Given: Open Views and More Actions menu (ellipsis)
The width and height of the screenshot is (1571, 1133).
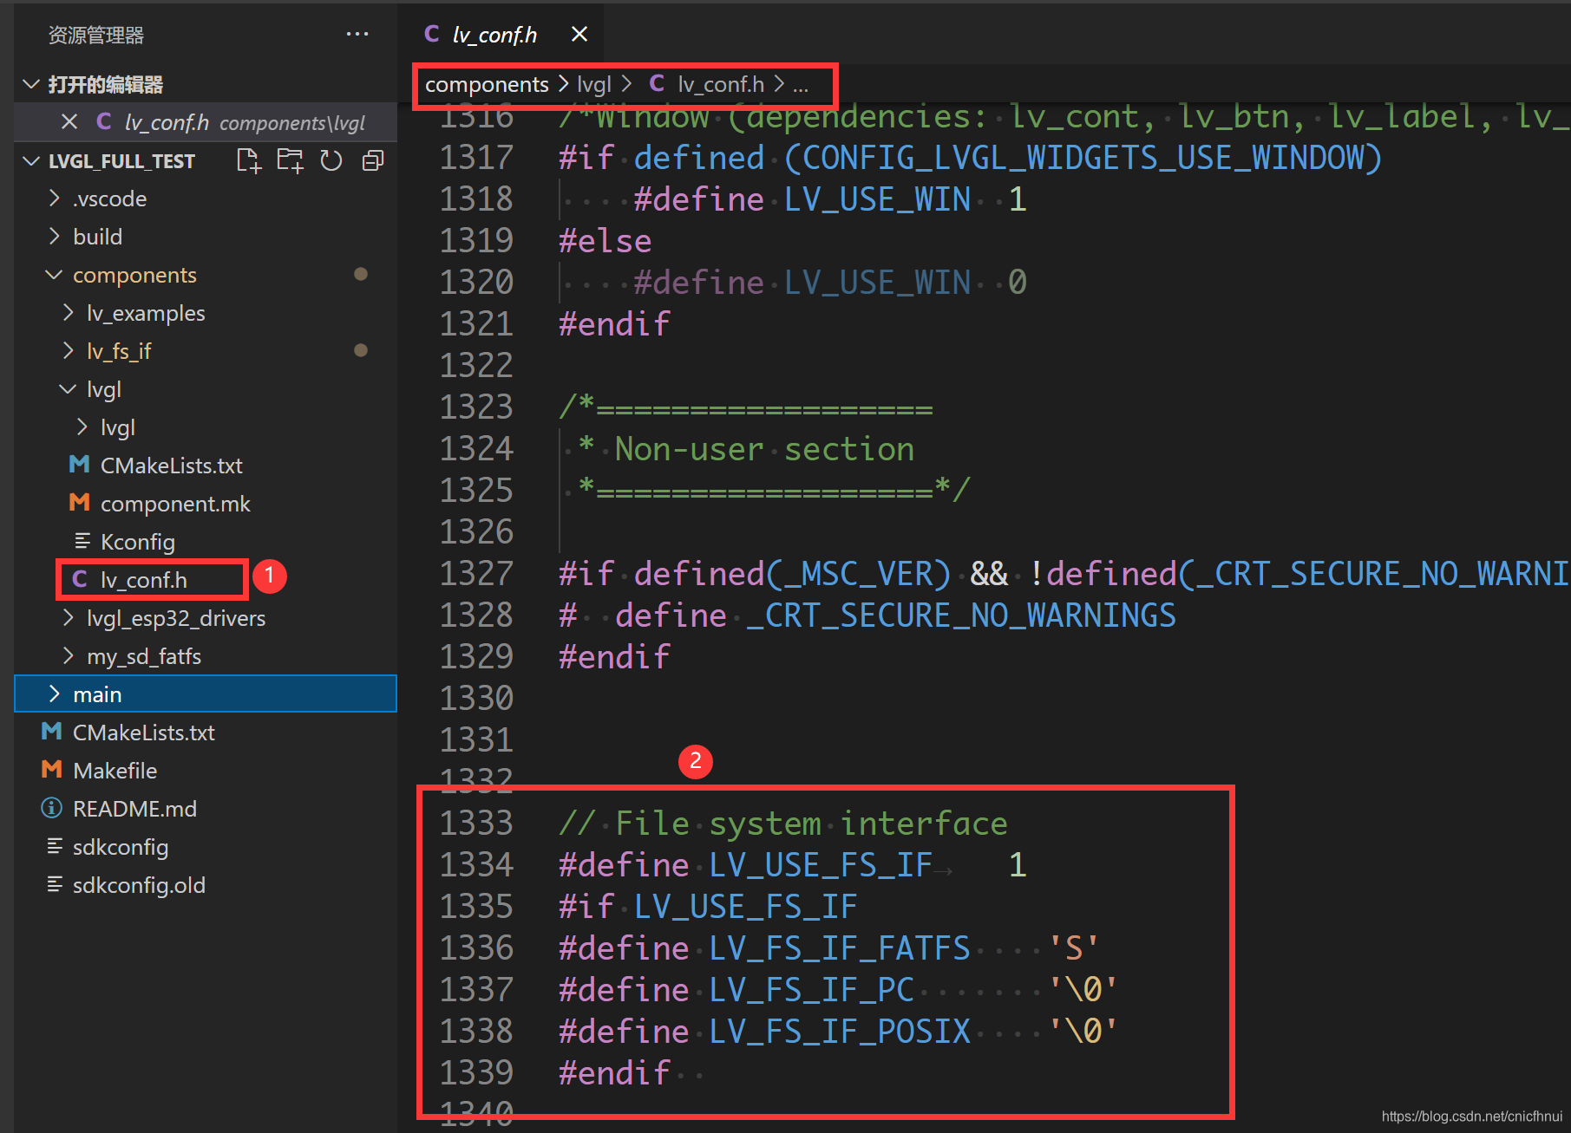Looking at the screenshot, I should pyautogui.click(x=357, y=34).
